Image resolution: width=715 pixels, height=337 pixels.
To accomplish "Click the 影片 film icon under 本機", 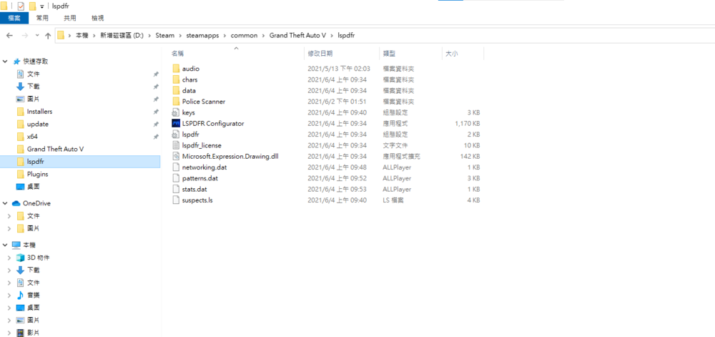I will tap(20, 333).
